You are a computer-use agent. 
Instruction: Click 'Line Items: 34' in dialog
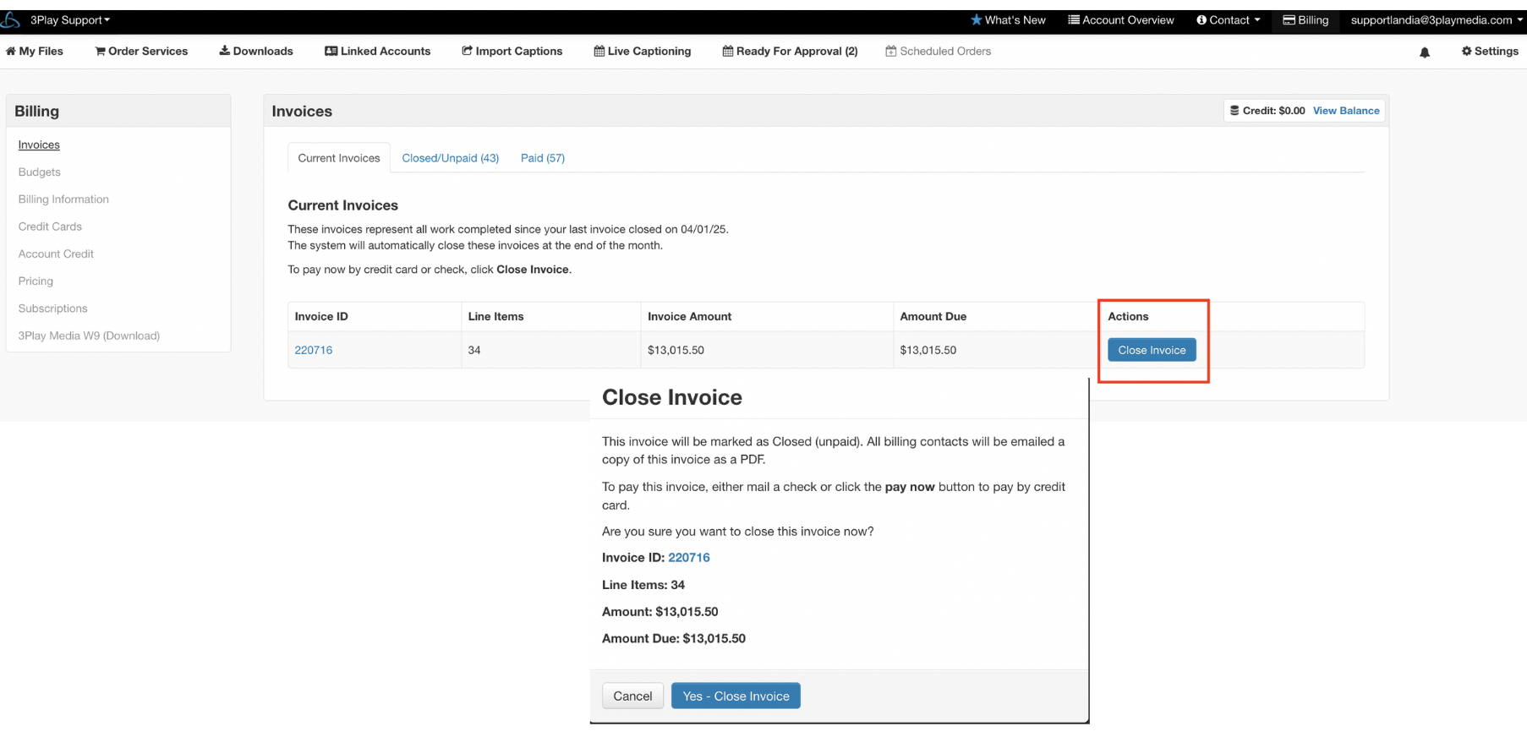click(643, 585)
